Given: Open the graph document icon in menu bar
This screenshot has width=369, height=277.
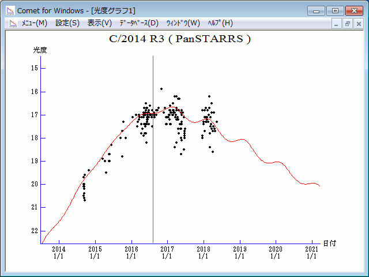Looking at the screenshot, I should (13, 23).
